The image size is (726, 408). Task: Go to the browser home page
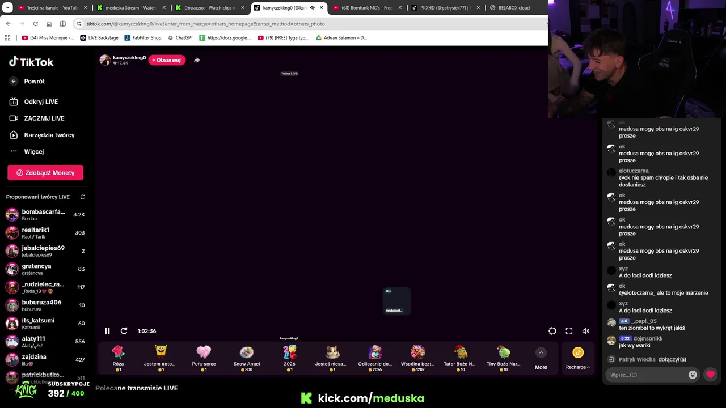coord(49,24)
